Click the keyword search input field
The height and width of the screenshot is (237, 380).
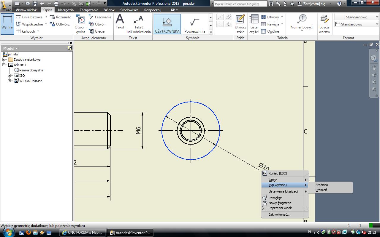click(x=240, y=4)
